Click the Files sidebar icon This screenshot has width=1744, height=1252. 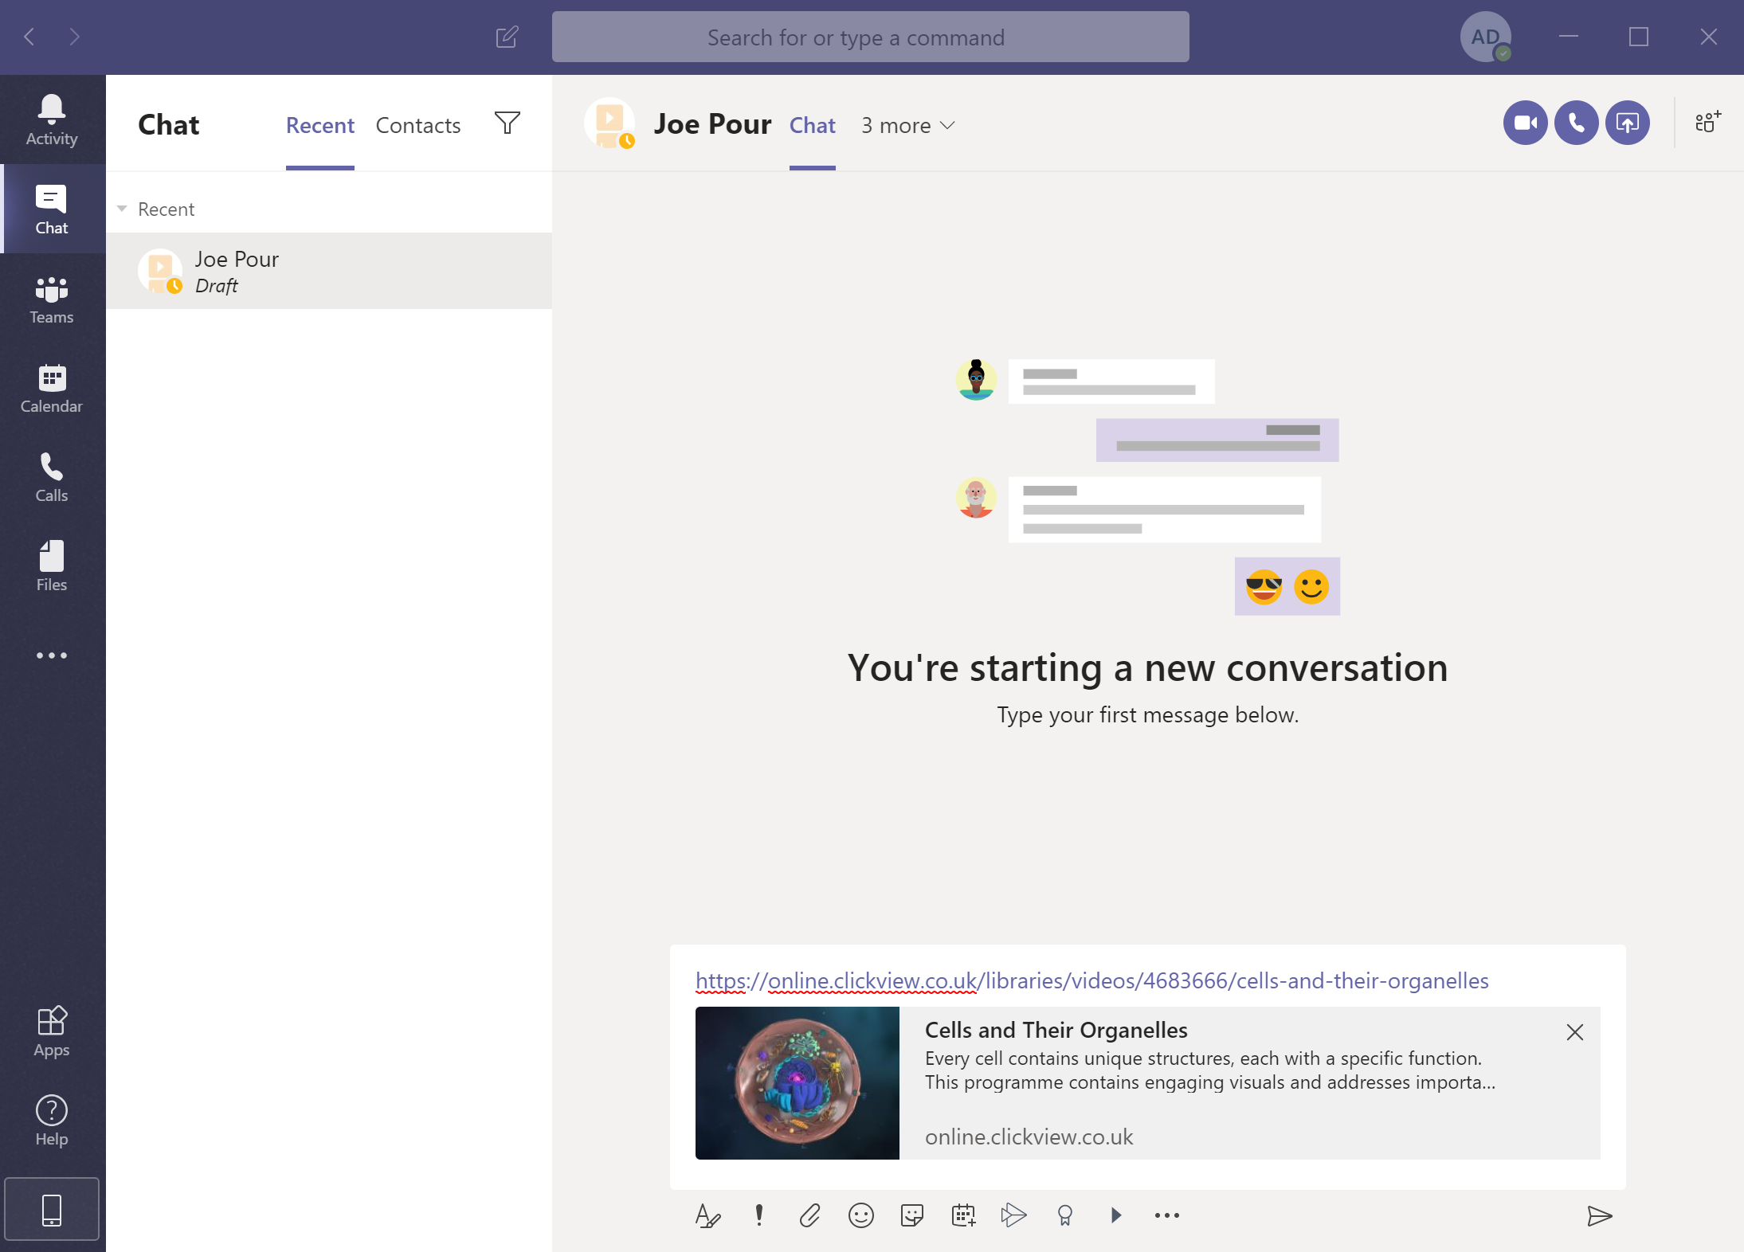coord(52,565)
